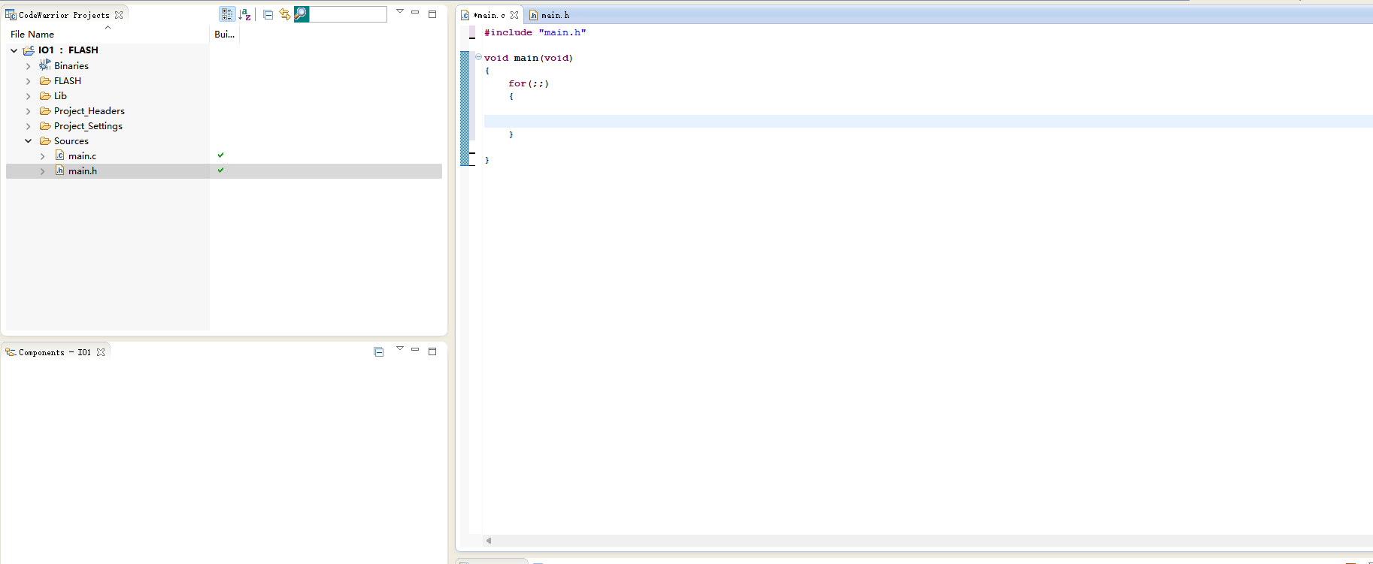Collapse the IO1 : FLASH project node
This screenshot has height=564, width=1373.
coord(14,50)
